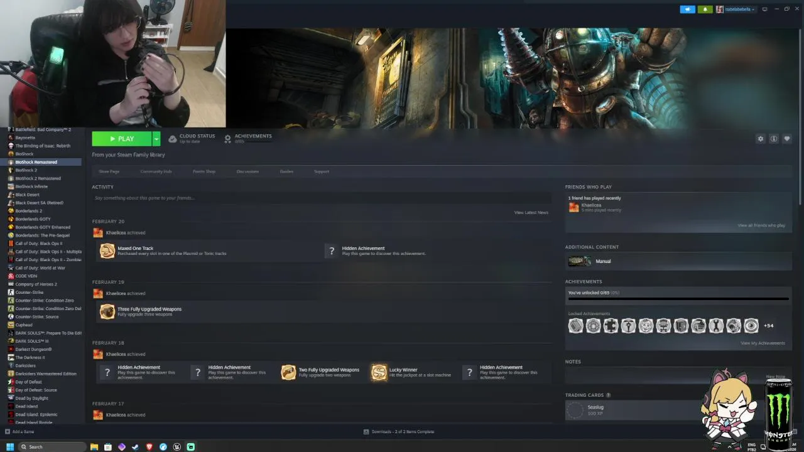This screenshot has width=804, height=452.
Task: Select Darkest Dungeon in the library
Action: pyautogui.click(x=33, y=350)
